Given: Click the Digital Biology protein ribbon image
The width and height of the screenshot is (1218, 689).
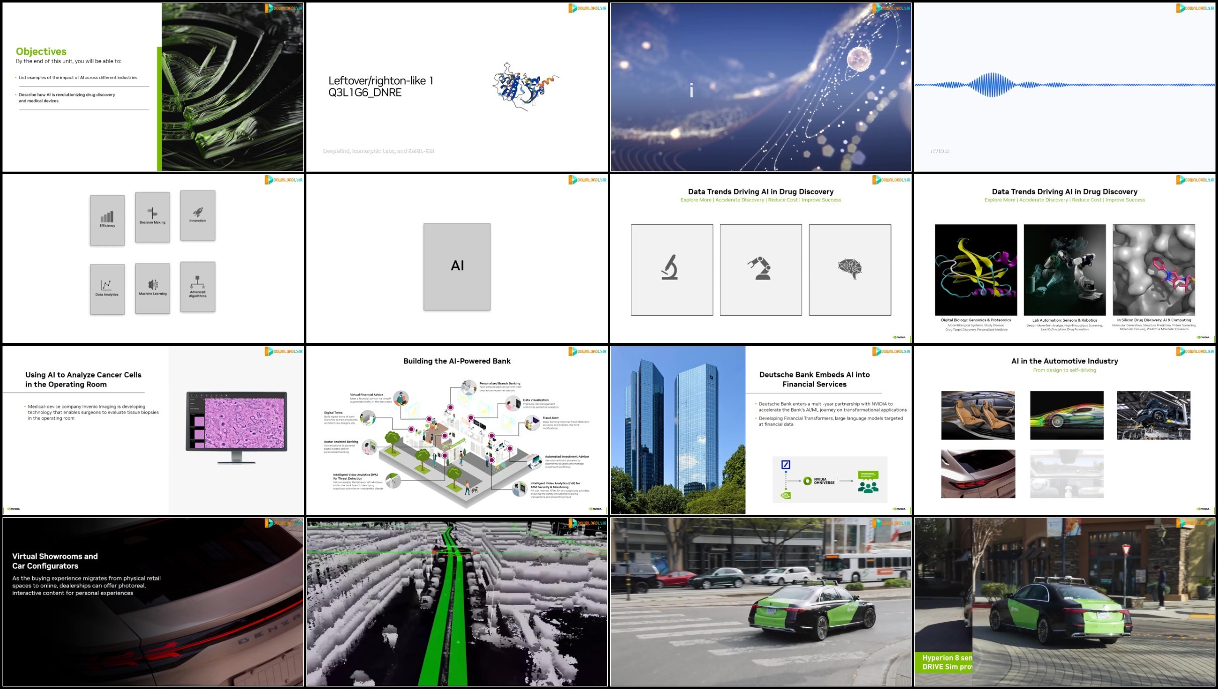Looking at the screenshot, I should [976, 270].
